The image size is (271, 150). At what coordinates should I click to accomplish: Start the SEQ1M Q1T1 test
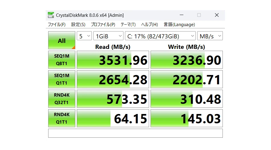click(x=61, y=79)
